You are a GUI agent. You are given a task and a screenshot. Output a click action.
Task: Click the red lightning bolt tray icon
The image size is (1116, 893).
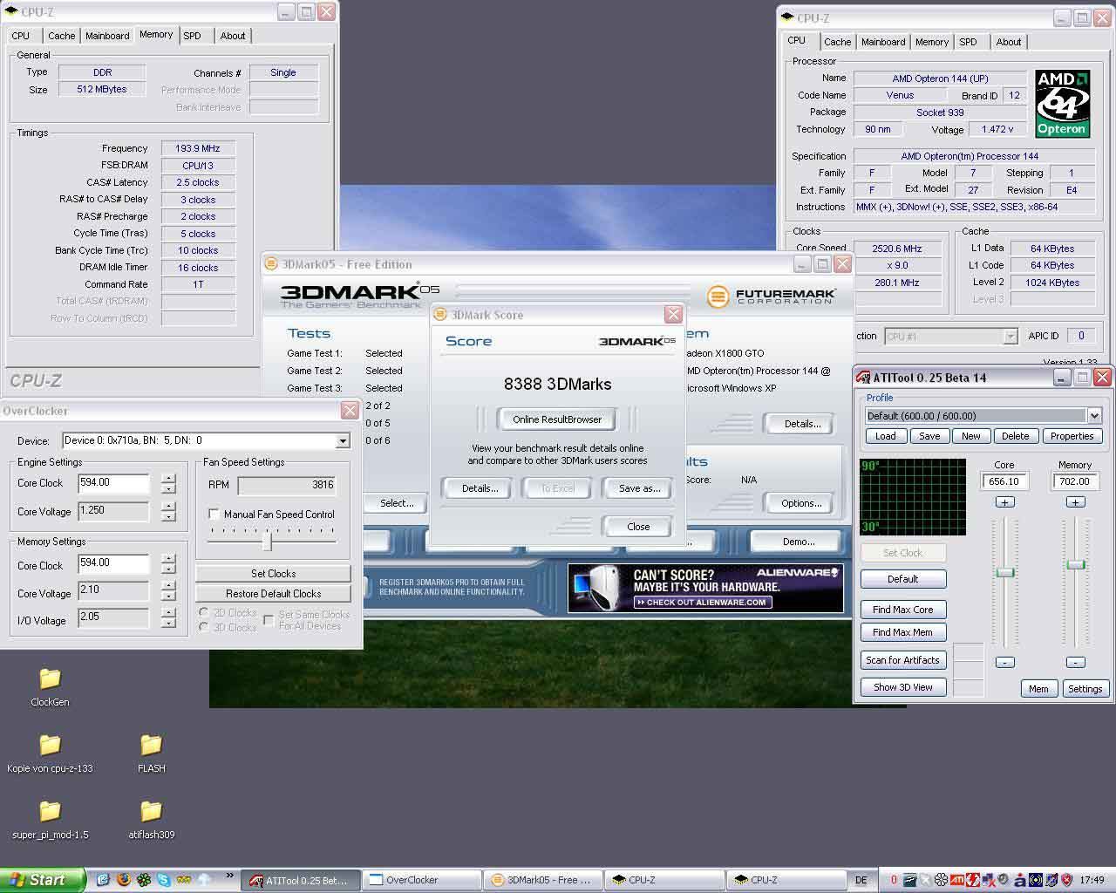[973, 880]
